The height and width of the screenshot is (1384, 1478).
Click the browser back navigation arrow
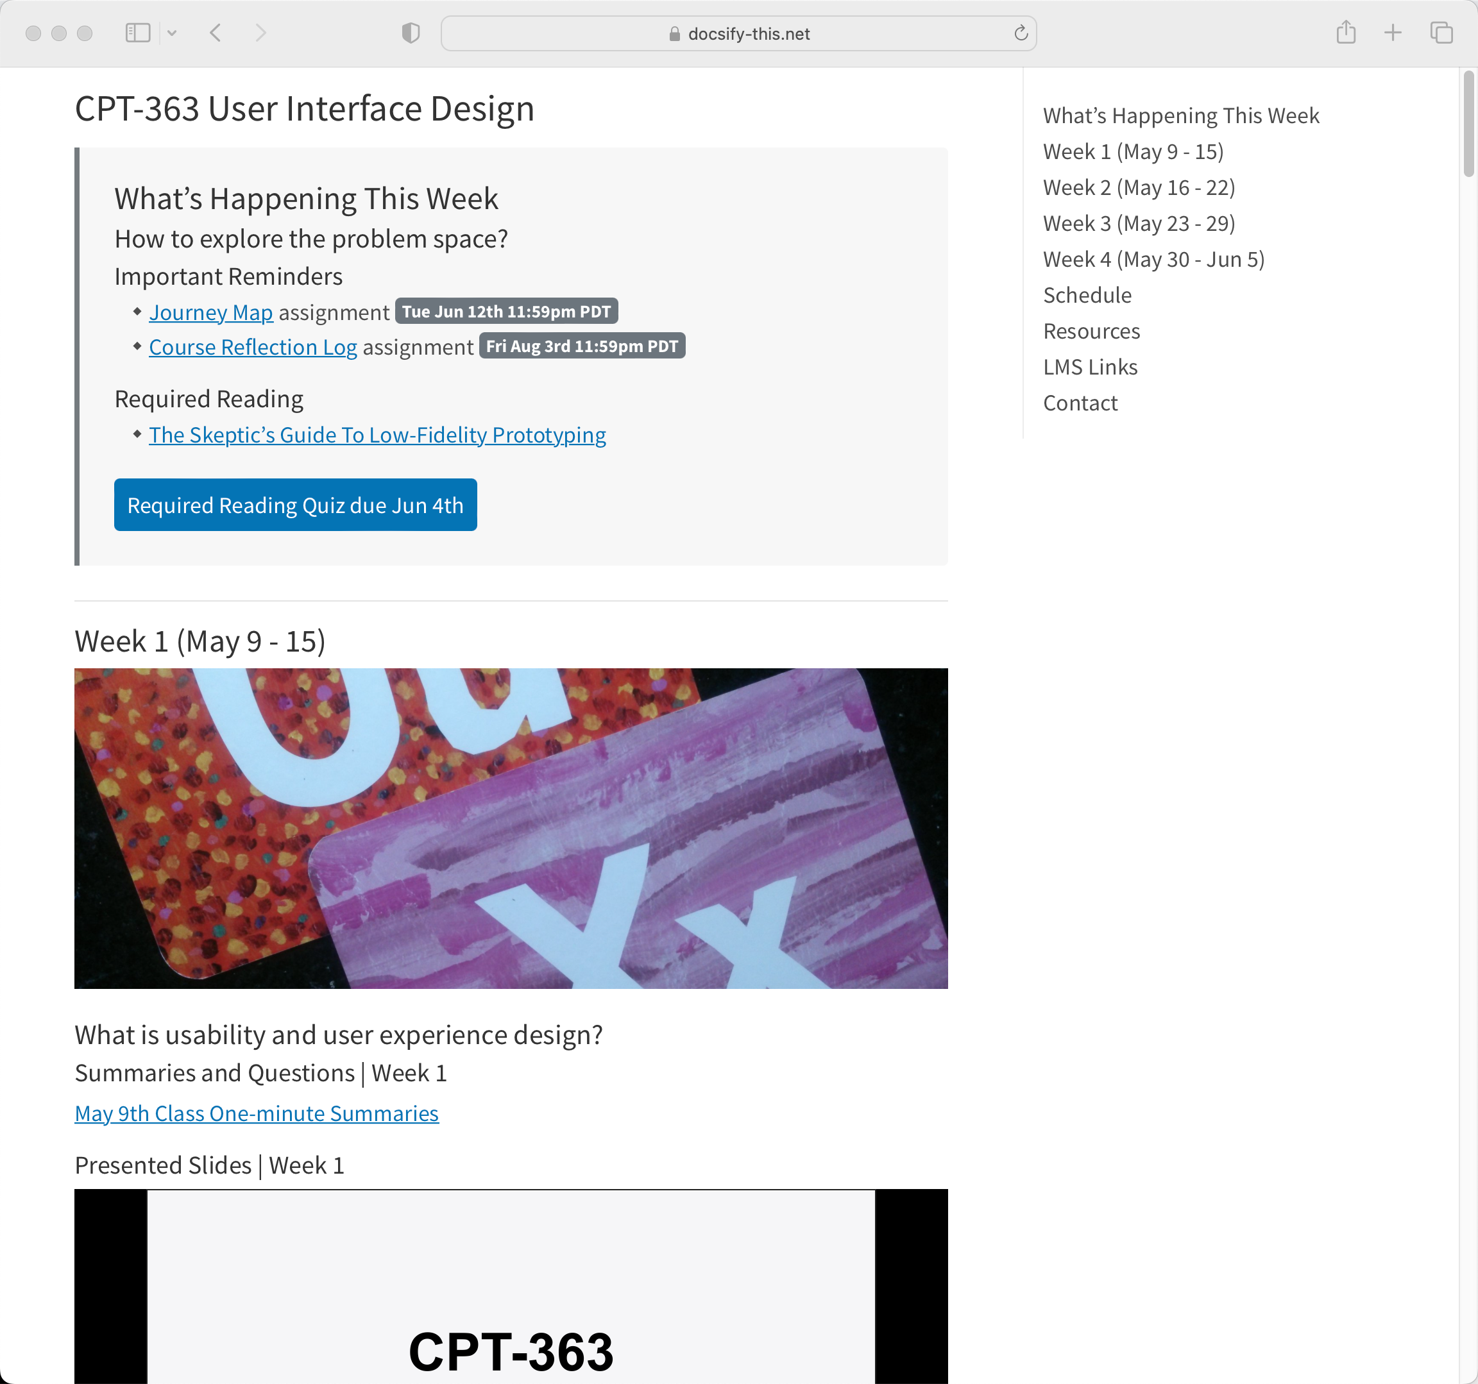[x=215, y=33]
